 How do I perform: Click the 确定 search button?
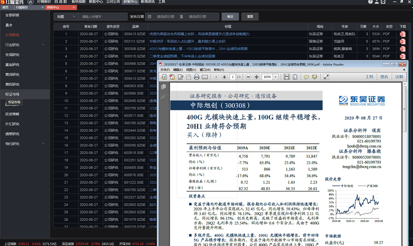(x=230, y=17)
